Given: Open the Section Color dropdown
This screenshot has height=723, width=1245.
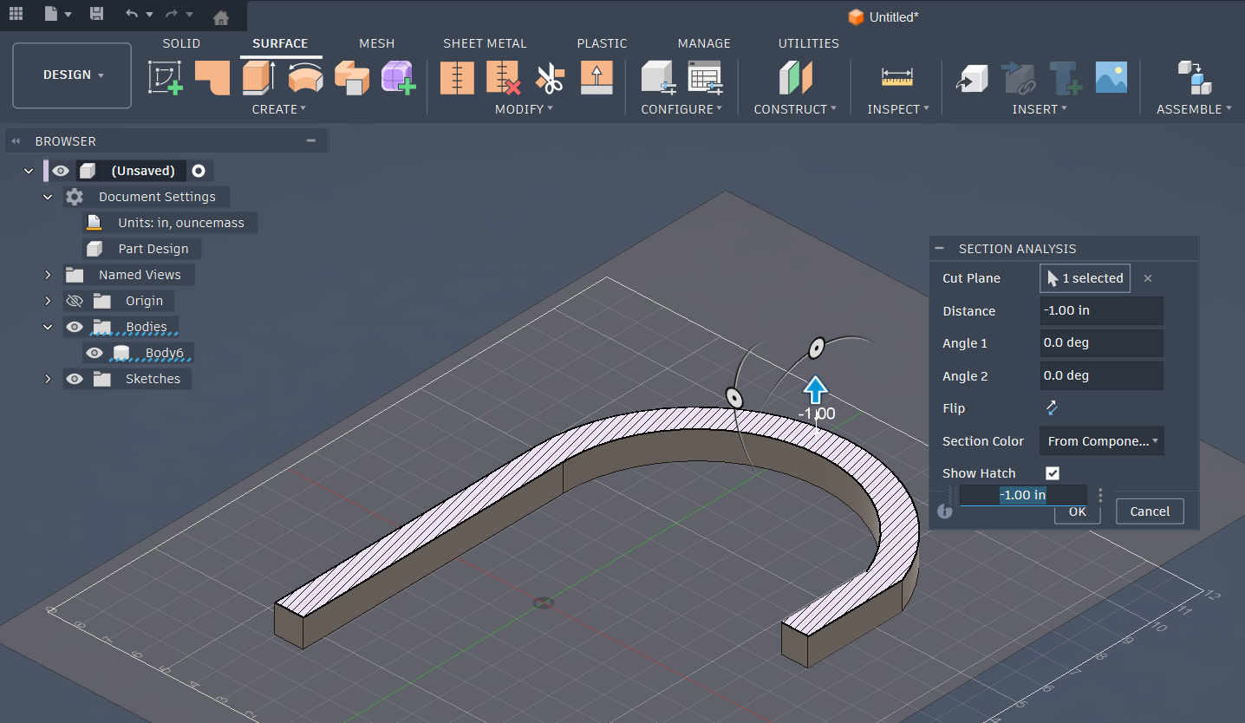Looking at the screenshot, I should click(1102, 441).
